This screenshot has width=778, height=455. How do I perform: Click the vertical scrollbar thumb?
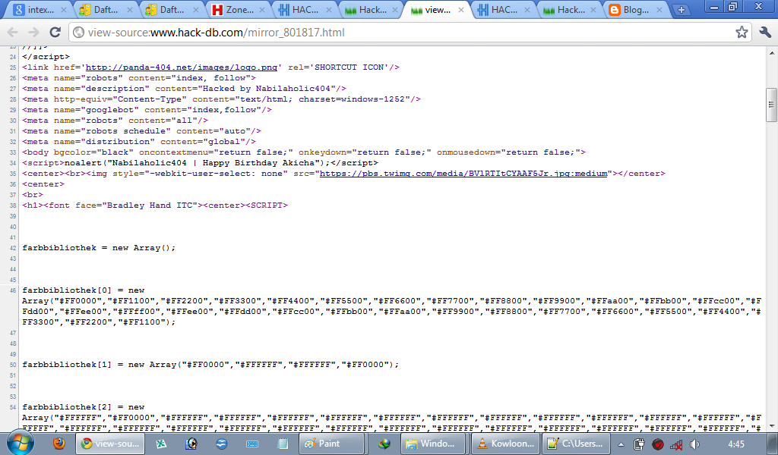click(772, 102)
